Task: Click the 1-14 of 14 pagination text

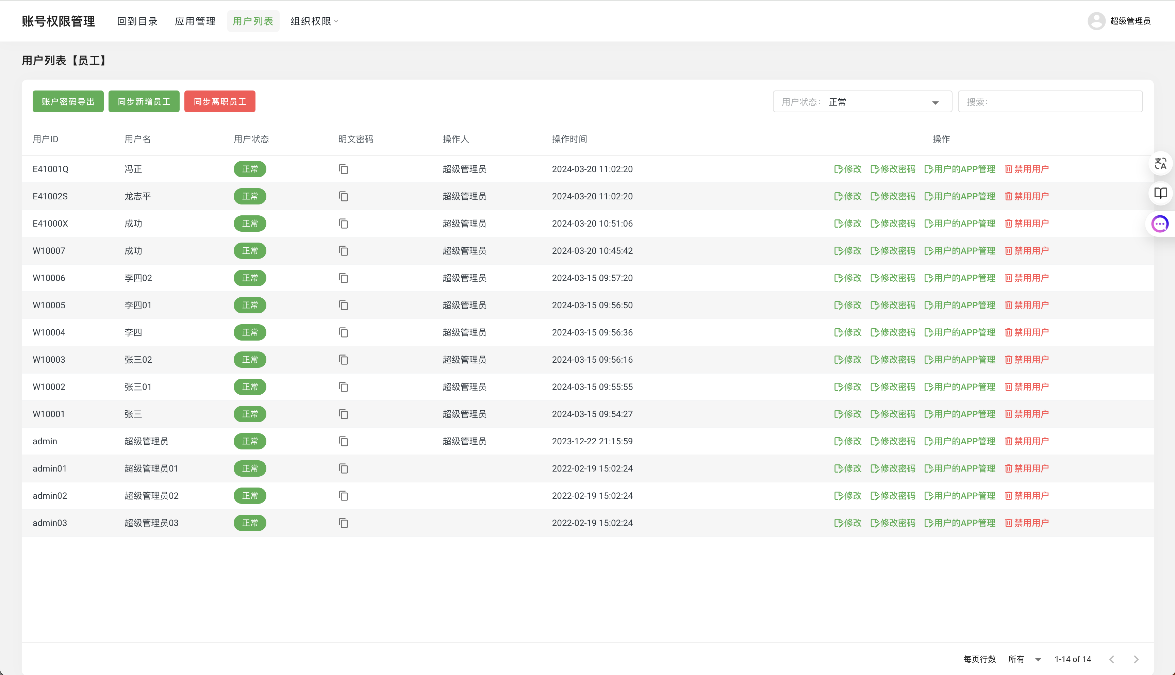Action: (1073, 659)
